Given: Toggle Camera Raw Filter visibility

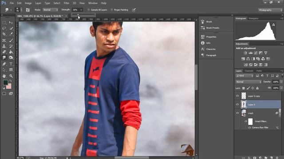Looking at the screenshot, I should tap(249, 128).
